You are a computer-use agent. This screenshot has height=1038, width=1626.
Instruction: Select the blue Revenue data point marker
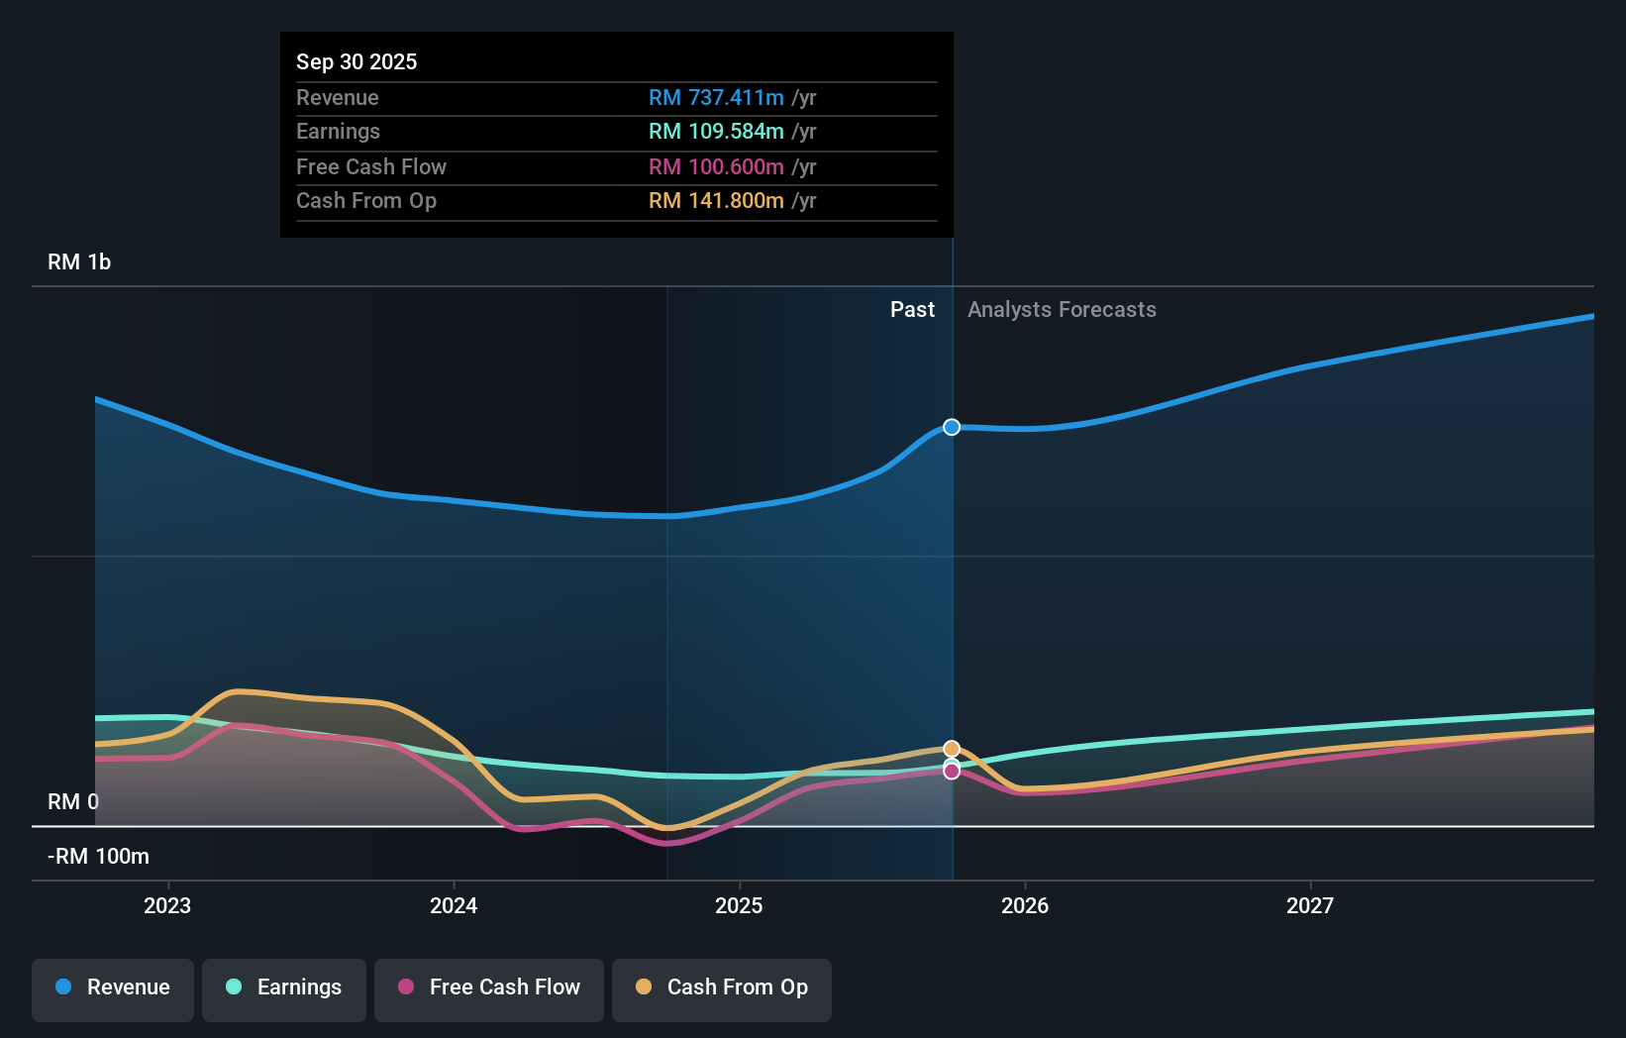(952, 427)
